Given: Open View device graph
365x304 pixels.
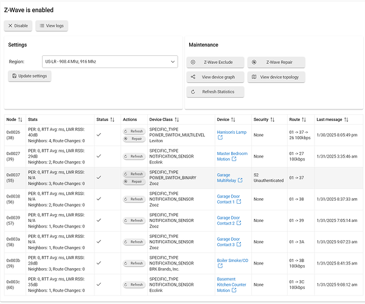Looking at the screenshot, I should pyautogui.click(x=215, y=77).
